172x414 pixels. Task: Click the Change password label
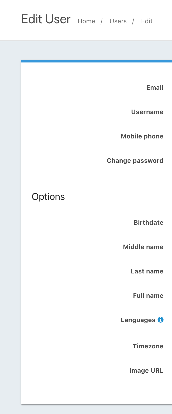(x=135, y=161)
